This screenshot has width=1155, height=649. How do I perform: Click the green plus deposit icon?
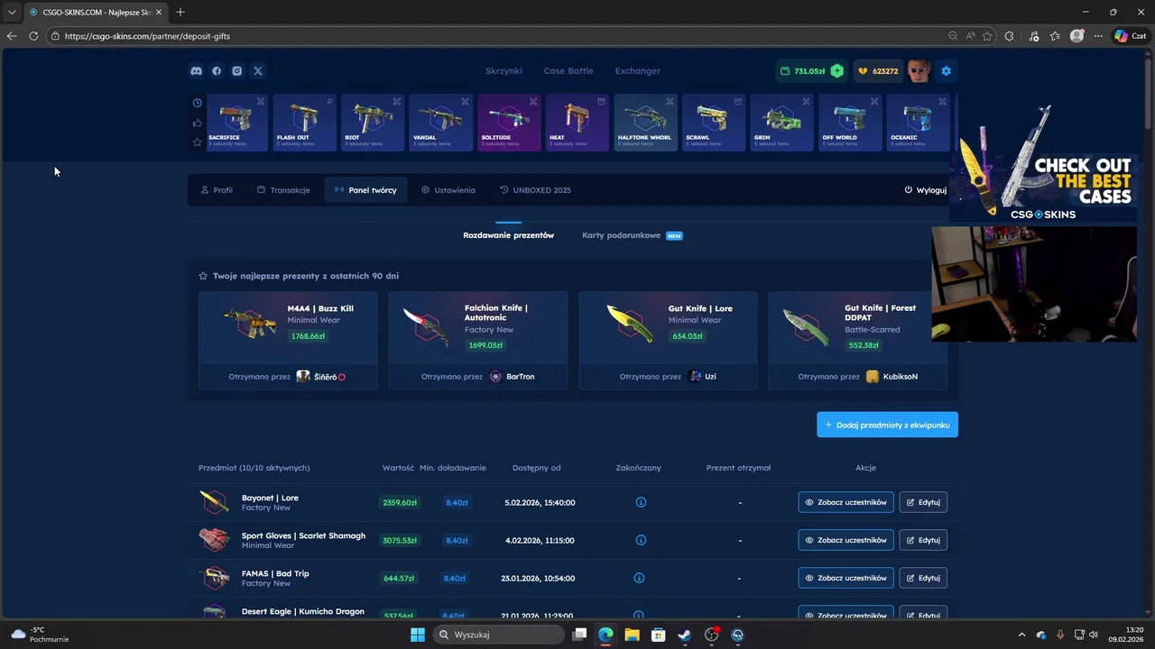click(x=837, y=71)
